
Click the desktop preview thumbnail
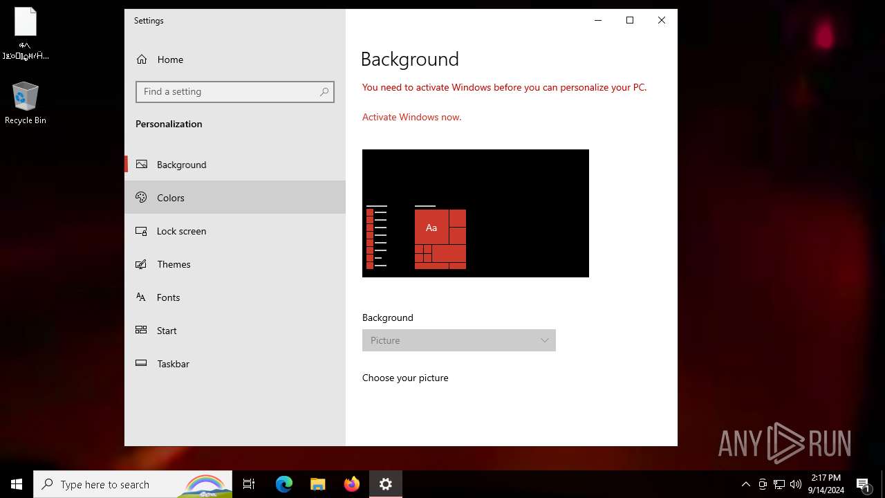(476, 213)
